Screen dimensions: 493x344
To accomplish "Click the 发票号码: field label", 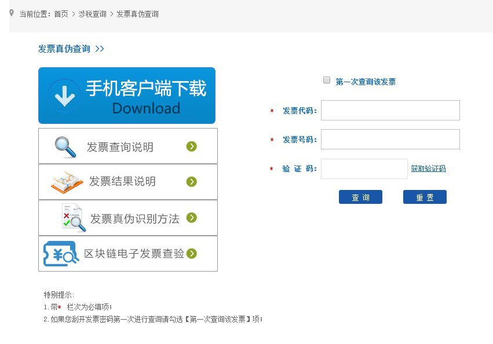I will pyautogui.click(x=300, y=140).
